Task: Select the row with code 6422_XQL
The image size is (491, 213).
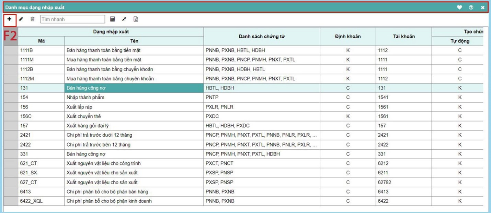Action: click(41, 201)
